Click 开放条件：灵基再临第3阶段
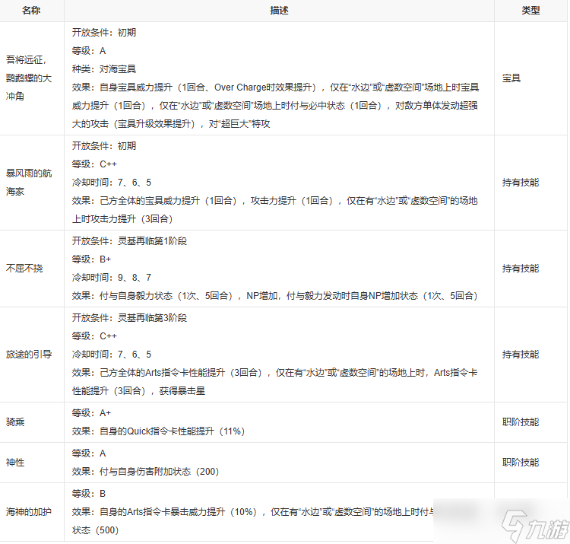Screen dimensions: 570x544 pyautogui.click(x=129, y=318)
